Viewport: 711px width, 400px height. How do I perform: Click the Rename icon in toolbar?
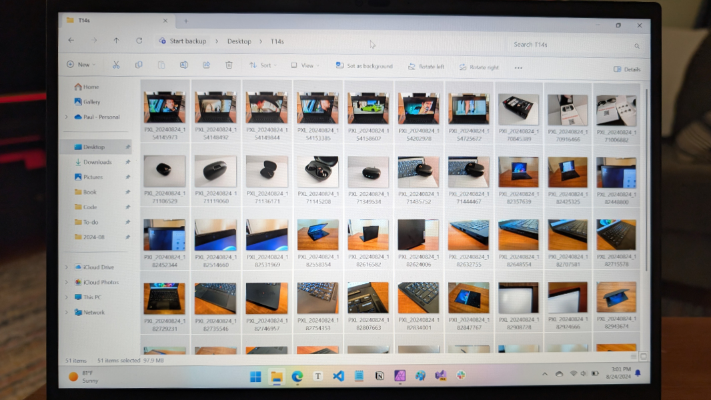(x=183, y=65)
